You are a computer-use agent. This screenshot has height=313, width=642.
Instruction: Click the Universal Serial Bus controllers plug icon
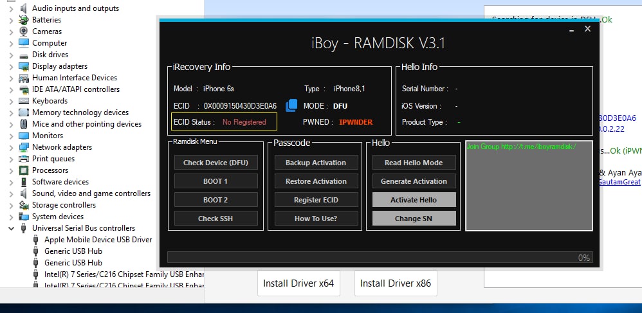[x=24, y=228]
